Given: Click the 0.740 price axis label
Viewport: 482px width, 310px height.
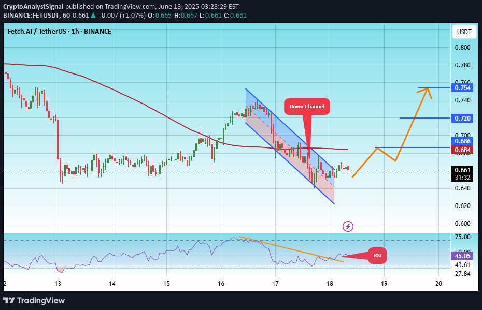Looking at the screenshot, I should point(463,100).
